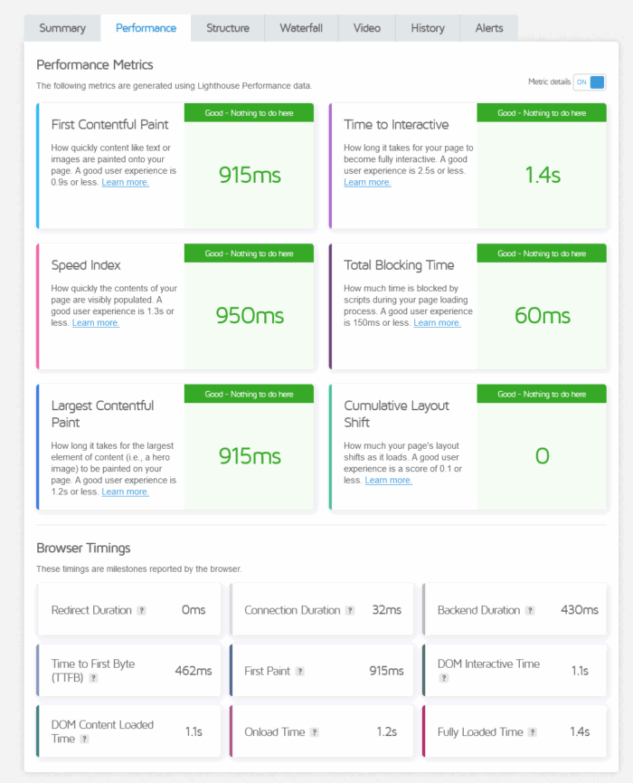Switch to the History tab
This screenshot has width=633, height=783.
(x=427, y=28)
